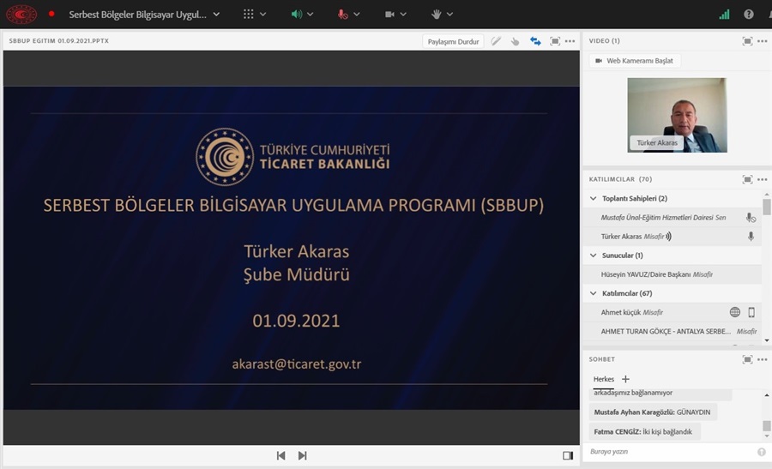Maximize the Katılımcılar pod

pyautogui.click(x=747, y=179)
